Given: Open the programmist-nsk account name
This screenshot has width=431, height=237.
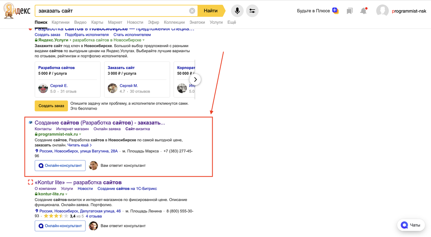Looking at the screenshot, I should [x=409, y=11].
